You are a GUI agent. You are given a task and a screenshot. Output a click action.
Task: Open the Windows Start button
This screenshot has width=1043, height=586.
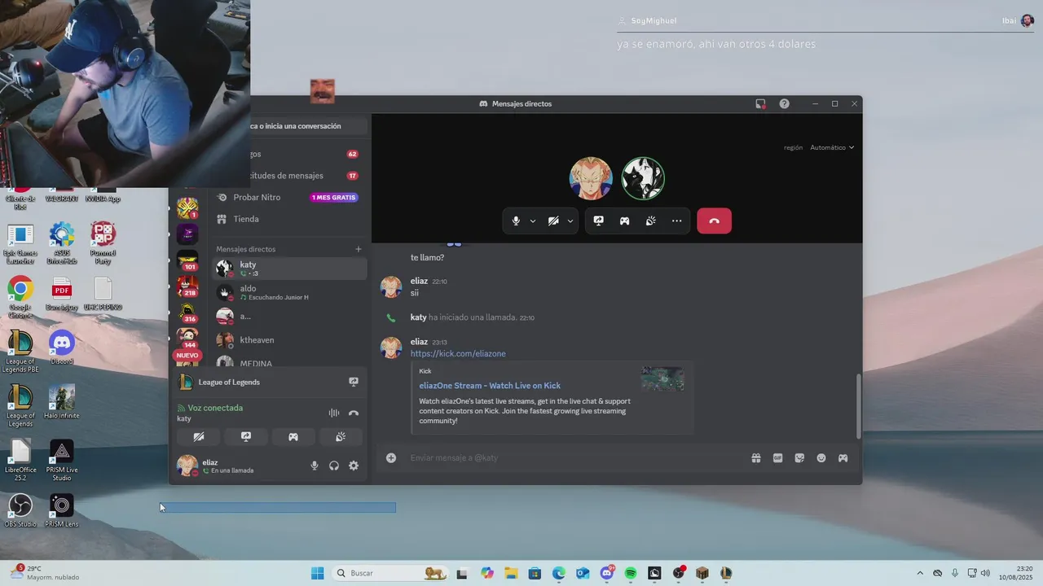point(317,573)
